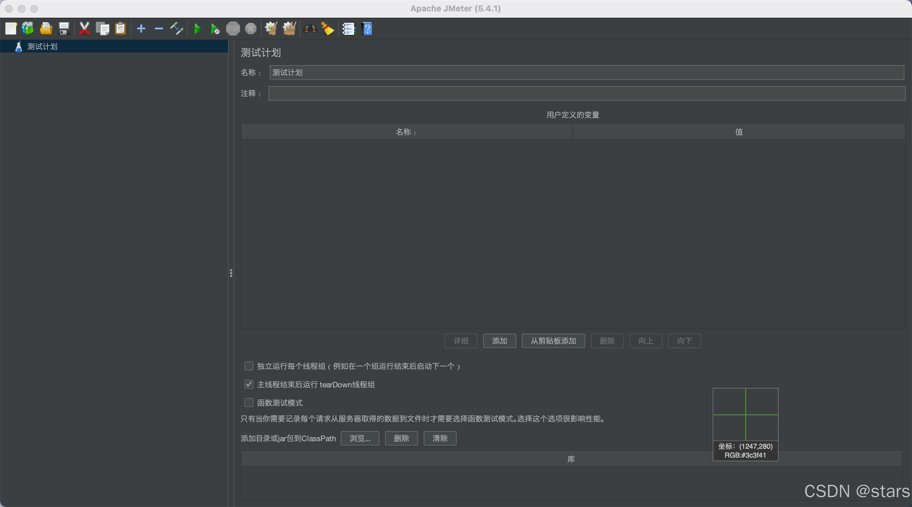Click the 值 column header
The image size is (912, 507).
click(x=739, y=132)
